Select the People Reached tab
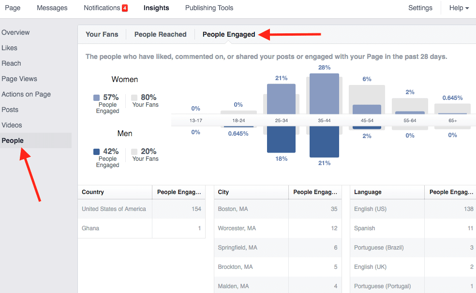 [x=160, y=34]
